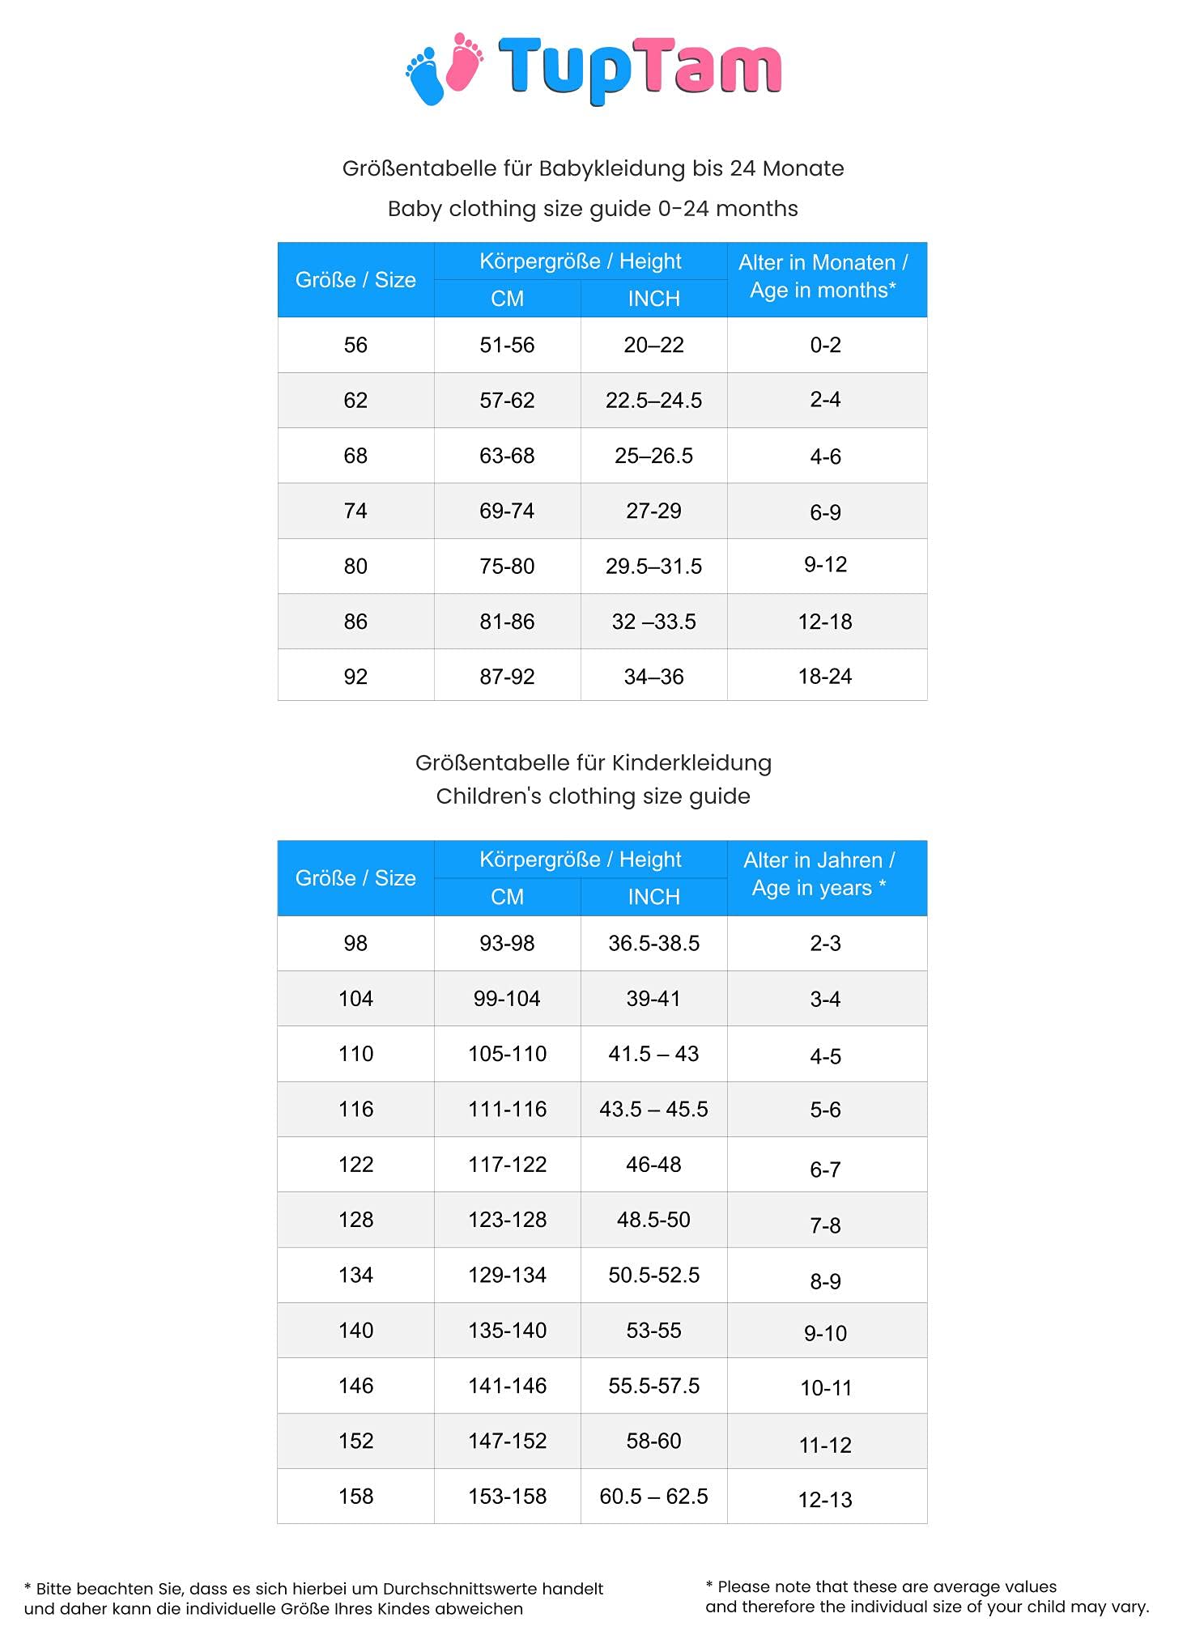The width and height of the screenshot is (1187, 1639).
Task: Click the pink footprint icon in the logo
Action: 464,62
